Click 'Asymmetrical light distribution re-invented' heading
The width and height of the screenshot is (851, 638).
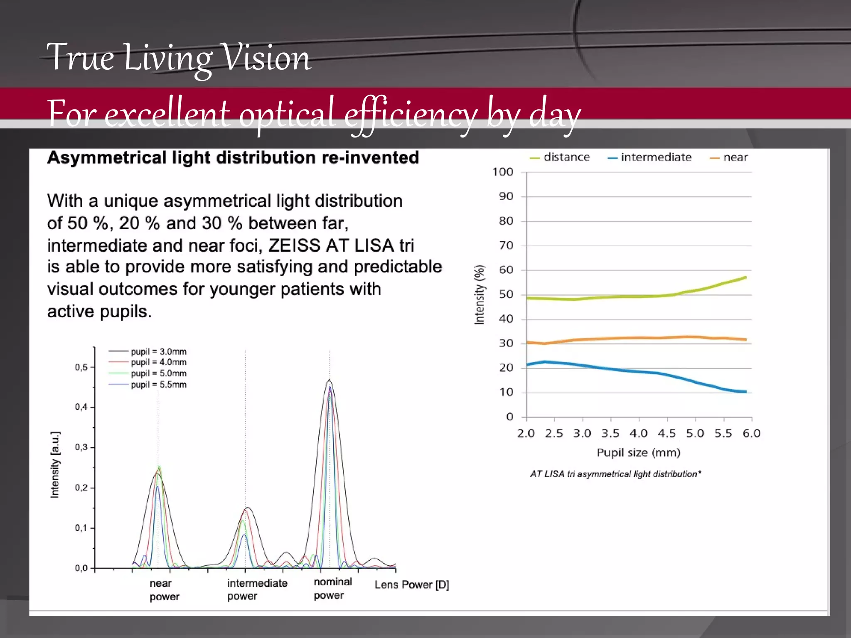(x=233, y=158)
